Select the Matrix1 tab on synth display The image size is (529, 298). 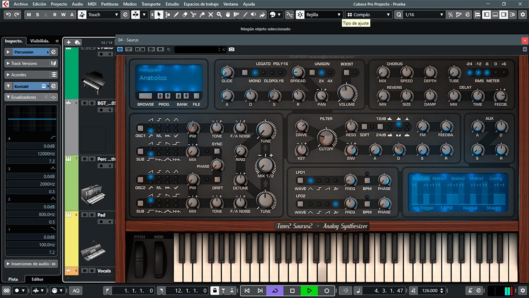pyautogui.click(x=439, y=179)
